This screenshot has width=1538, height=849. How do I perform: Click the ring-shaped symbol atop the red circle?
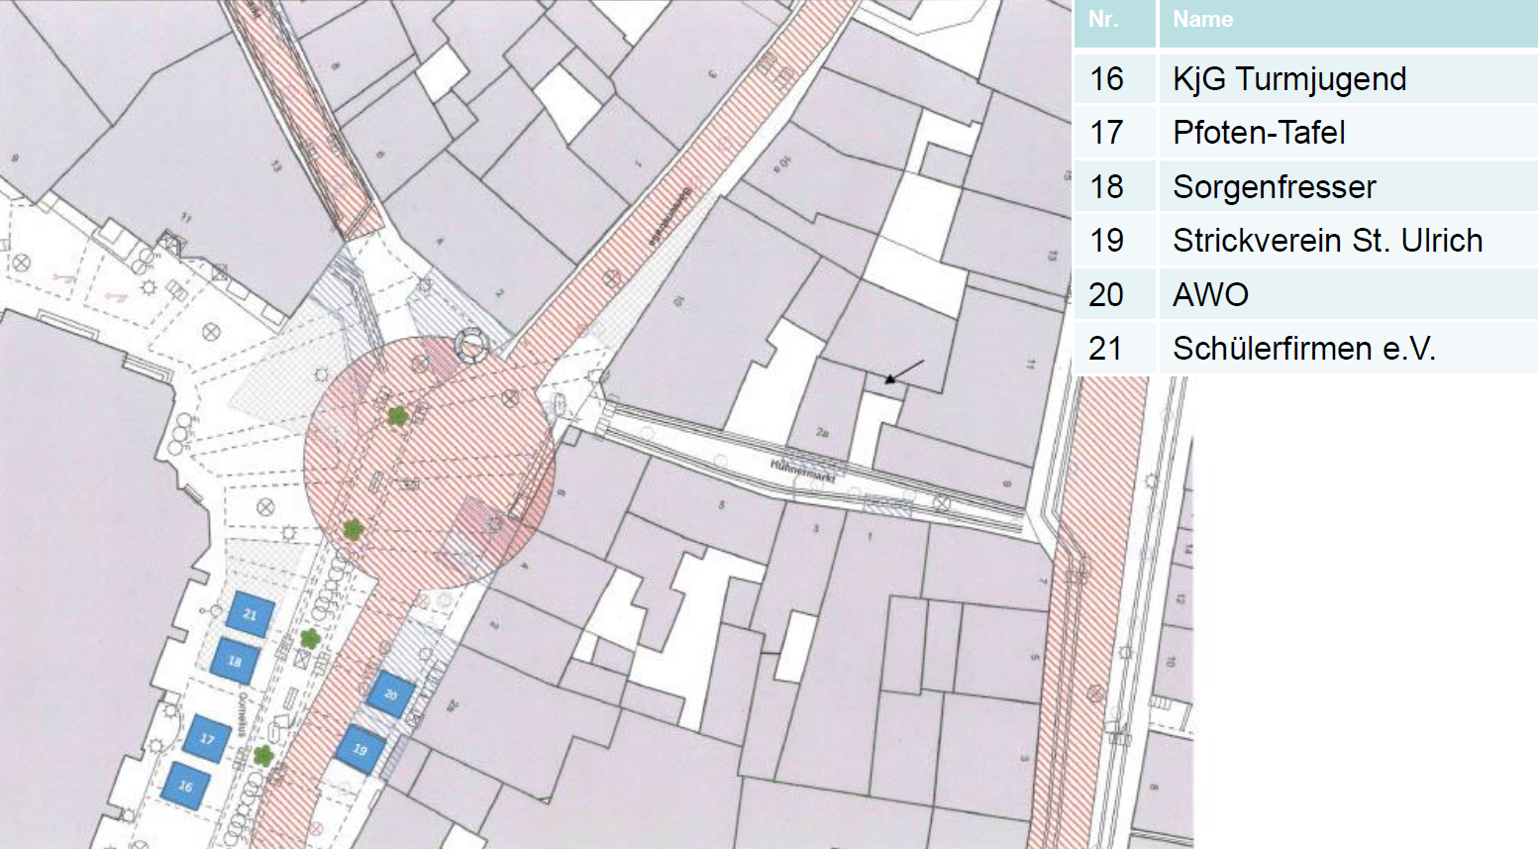pyautogui.click(x=471, y=347)
